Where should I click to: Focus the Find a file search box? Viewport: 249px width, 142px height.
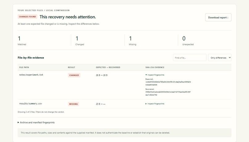click(x=190, y=58)
